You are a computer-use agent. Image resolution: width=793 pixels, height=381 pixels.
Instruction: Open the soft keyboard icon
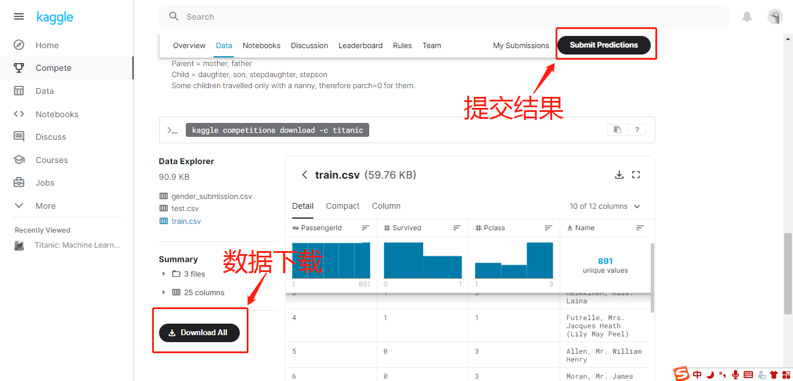748,375
